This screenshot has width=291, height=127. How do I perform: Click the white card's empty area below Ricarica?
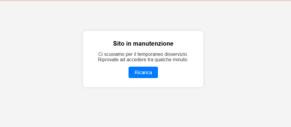pos(143,83)
